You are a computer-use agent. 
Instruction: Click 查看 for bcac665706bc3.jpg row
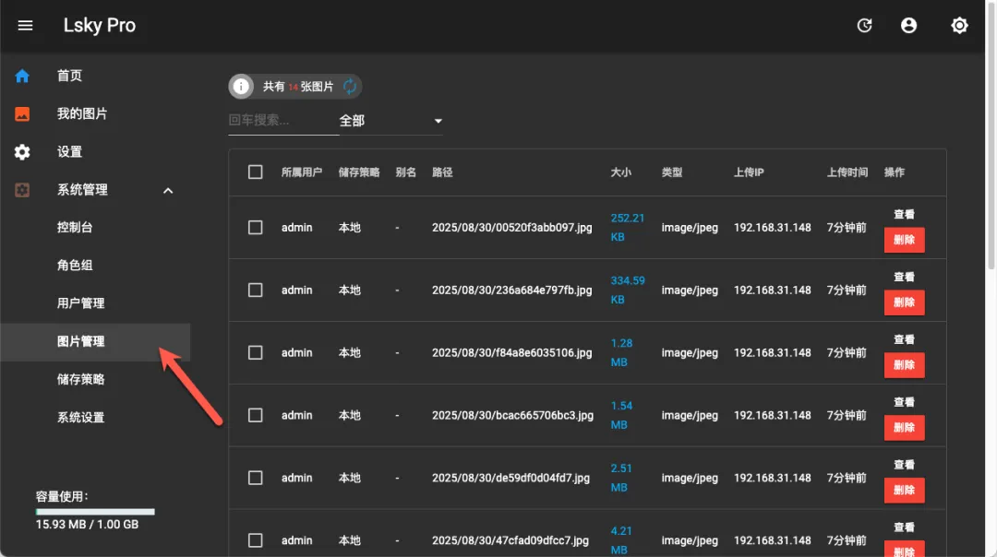904,402
